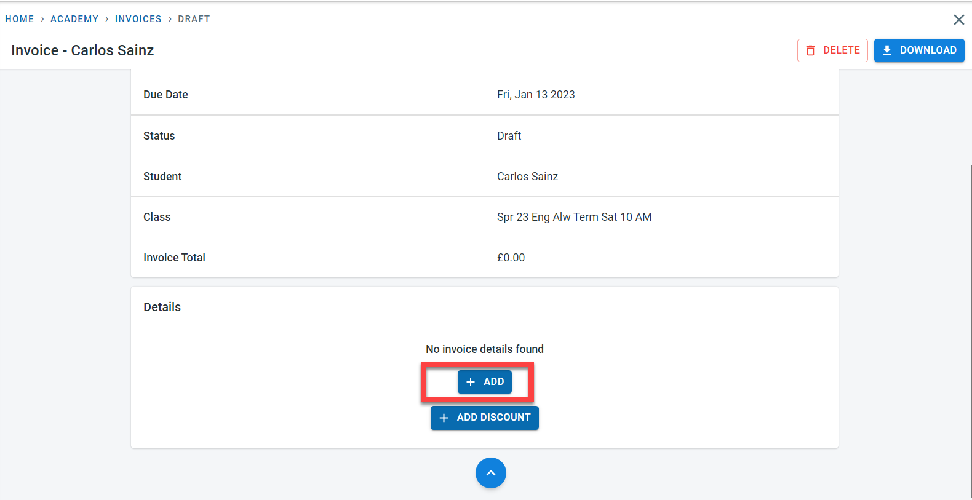This screenshot has height=500, width=972.
Task: Select the DRAFT breadcrumb item
Action: (194, 19)
